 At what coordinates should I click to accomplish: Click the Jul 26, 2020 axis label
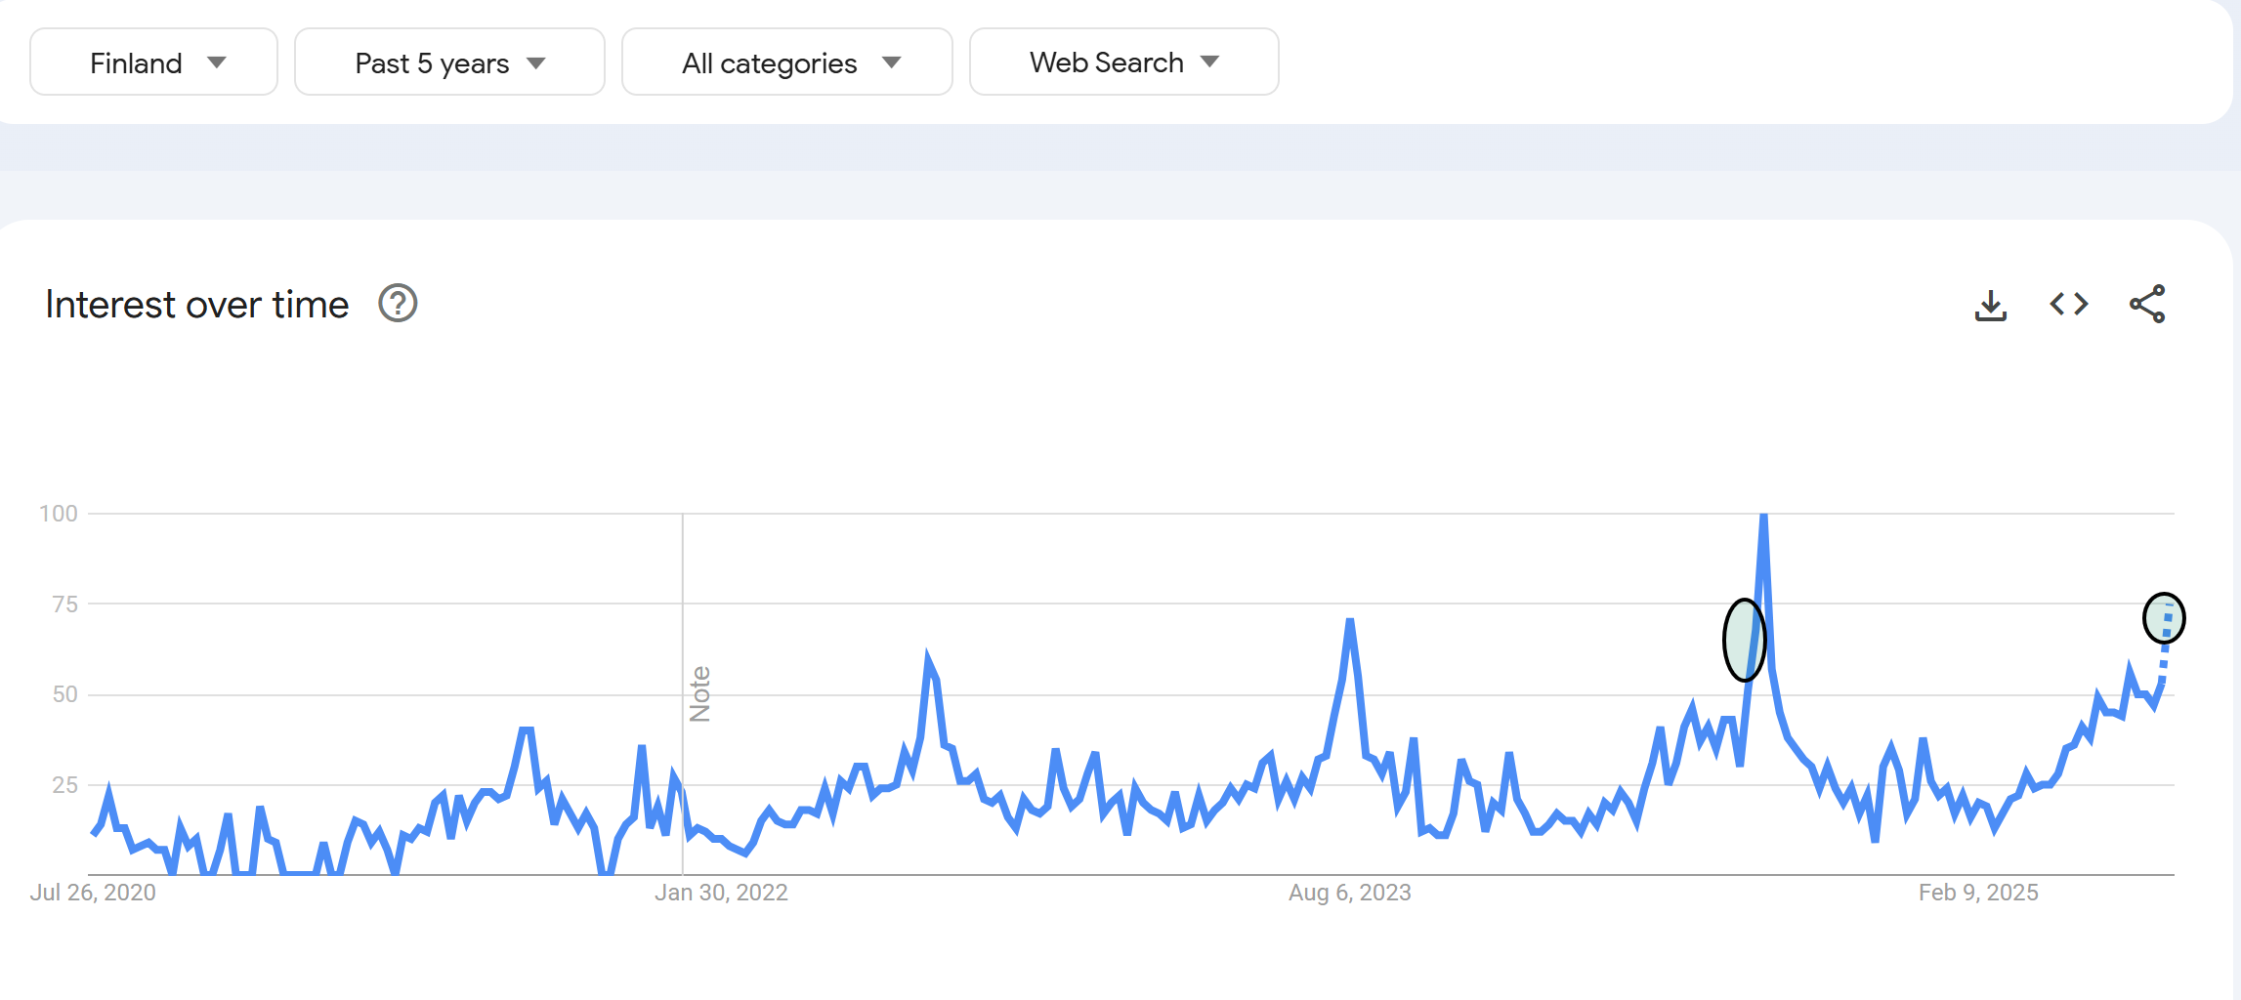click(x=93, y=893)
